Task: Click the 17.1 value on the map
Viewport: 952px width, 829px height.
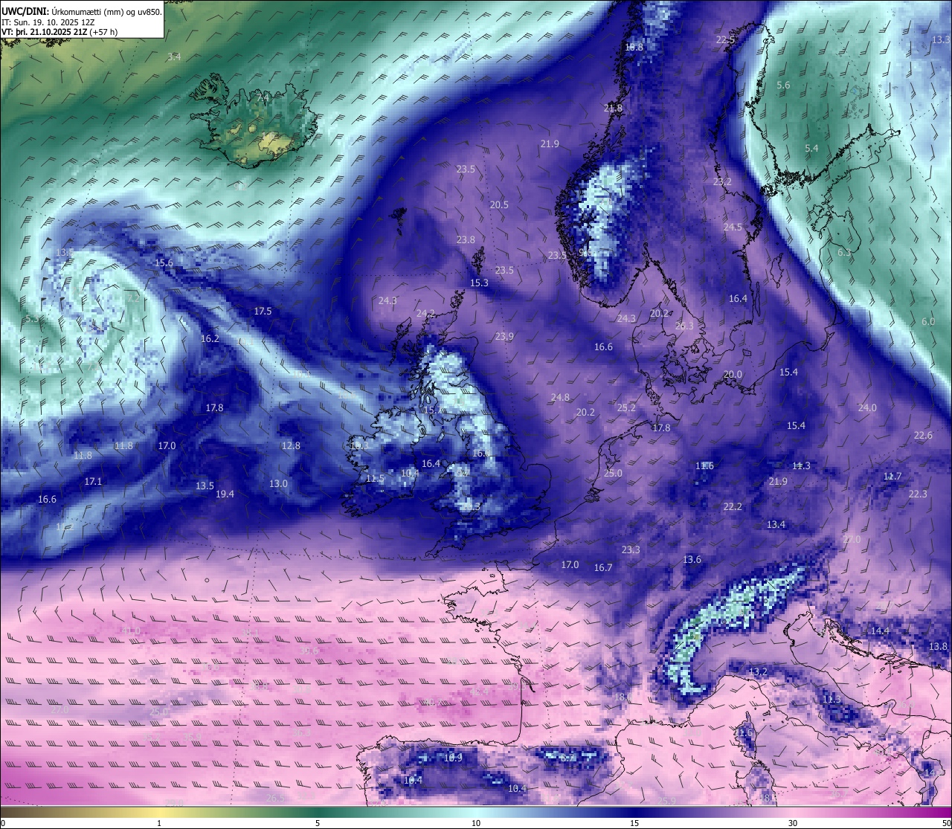Action: [x=93, y=481]
